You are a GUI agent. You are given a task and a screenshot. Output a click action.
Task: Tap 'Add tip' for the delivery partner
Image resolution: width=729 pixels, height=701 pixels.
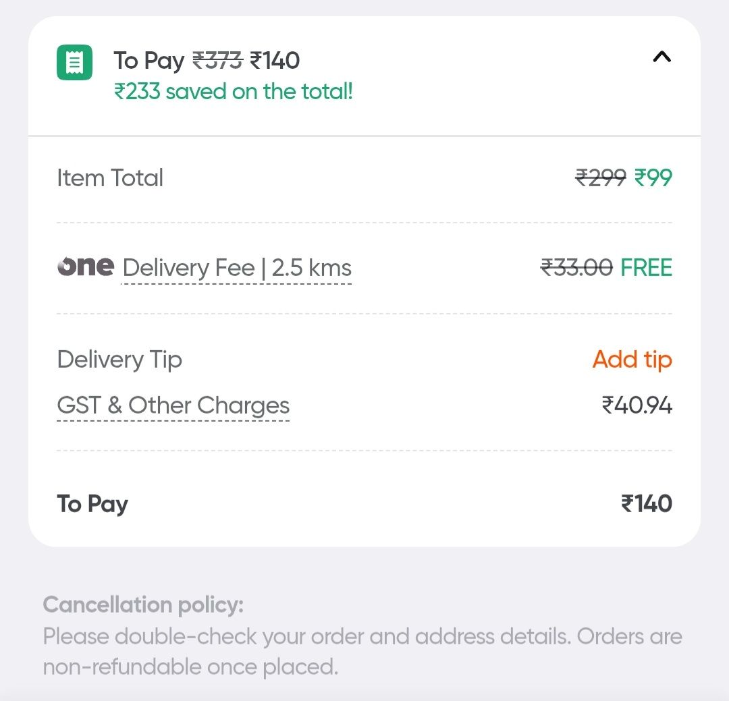pyautogui.click(x=632, y=360)
